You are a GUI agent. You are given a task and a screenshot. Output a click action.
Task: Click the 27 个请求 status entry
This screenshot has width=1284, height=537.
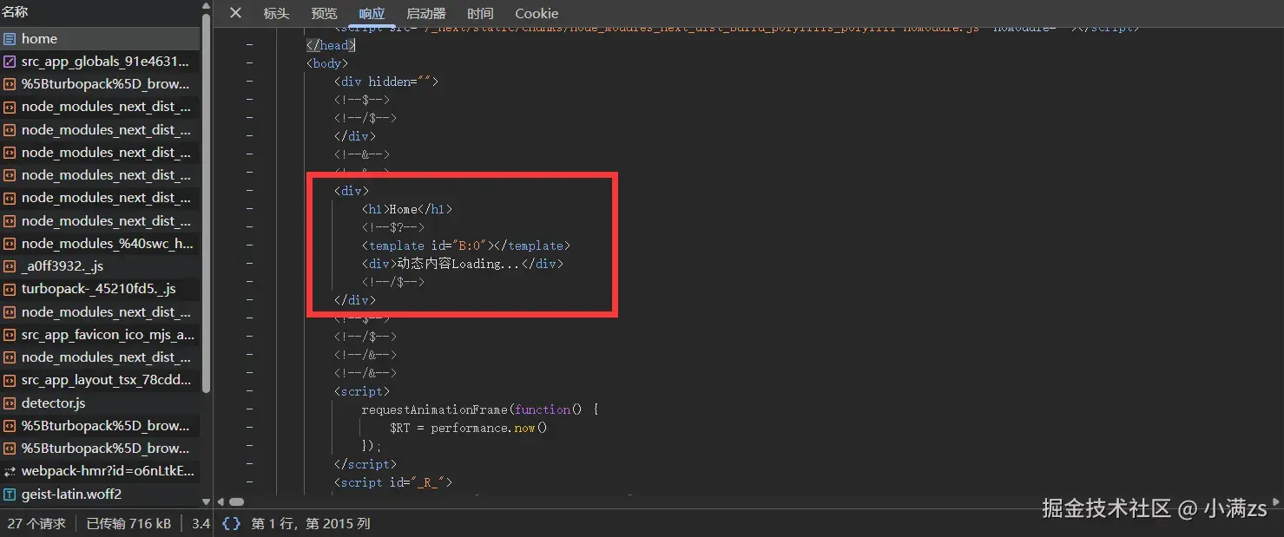[36, 524]
